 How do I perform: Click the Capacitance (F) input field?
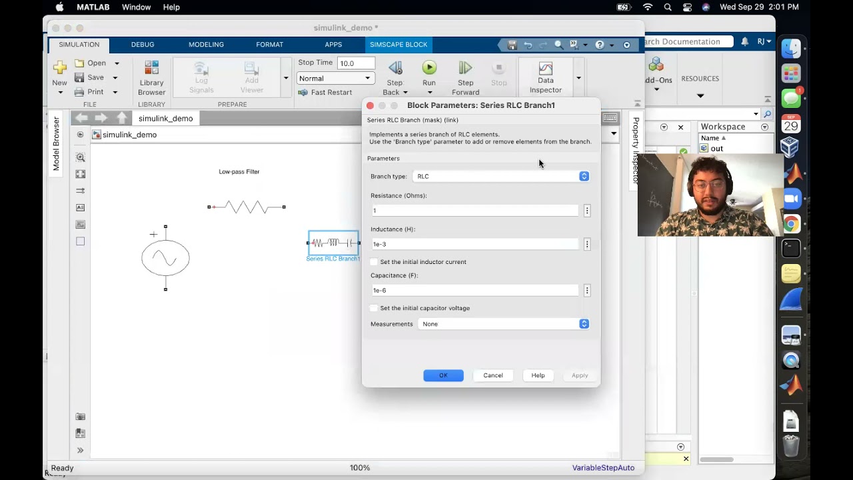pyautogui.click(x=475, y=291)
